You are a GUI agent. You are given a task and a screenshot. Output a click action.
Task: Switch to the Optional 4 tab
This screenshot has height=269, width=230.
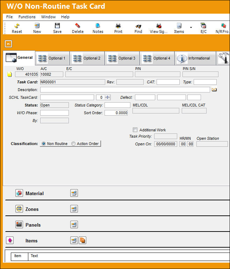pos(157,58)
